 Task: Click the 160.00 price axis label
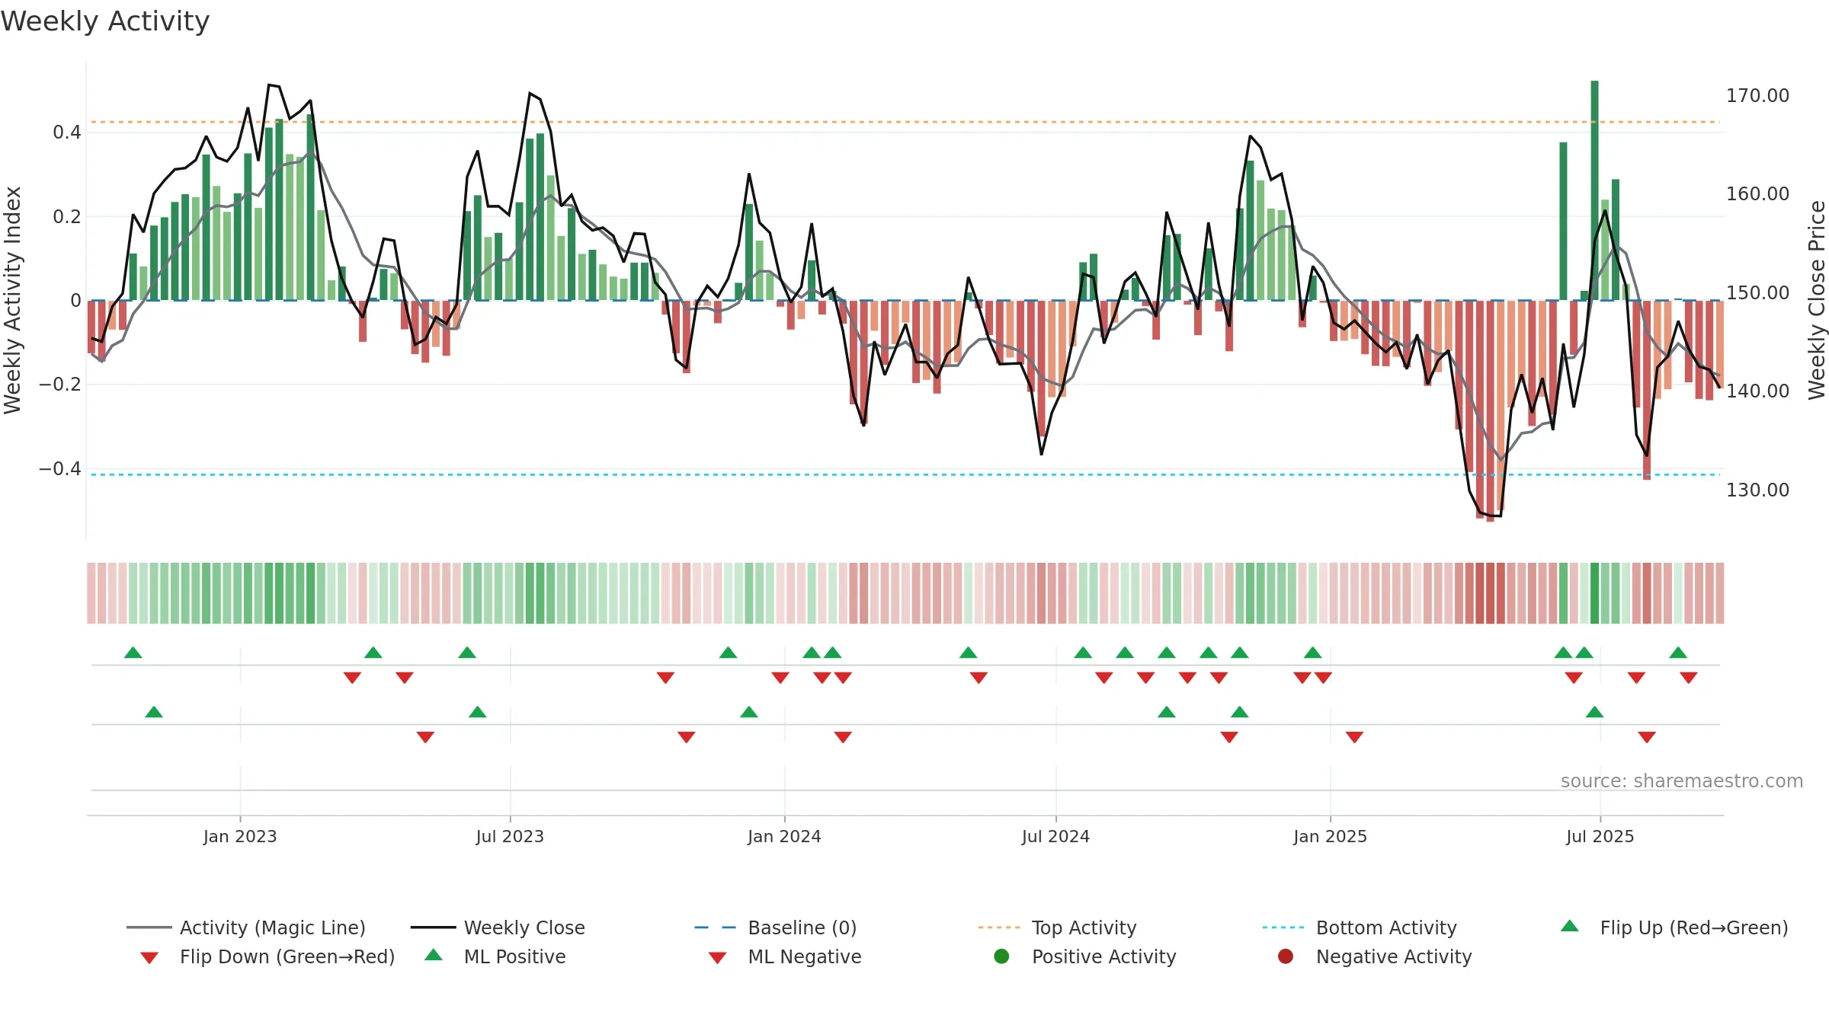(x=1757, y=193)
